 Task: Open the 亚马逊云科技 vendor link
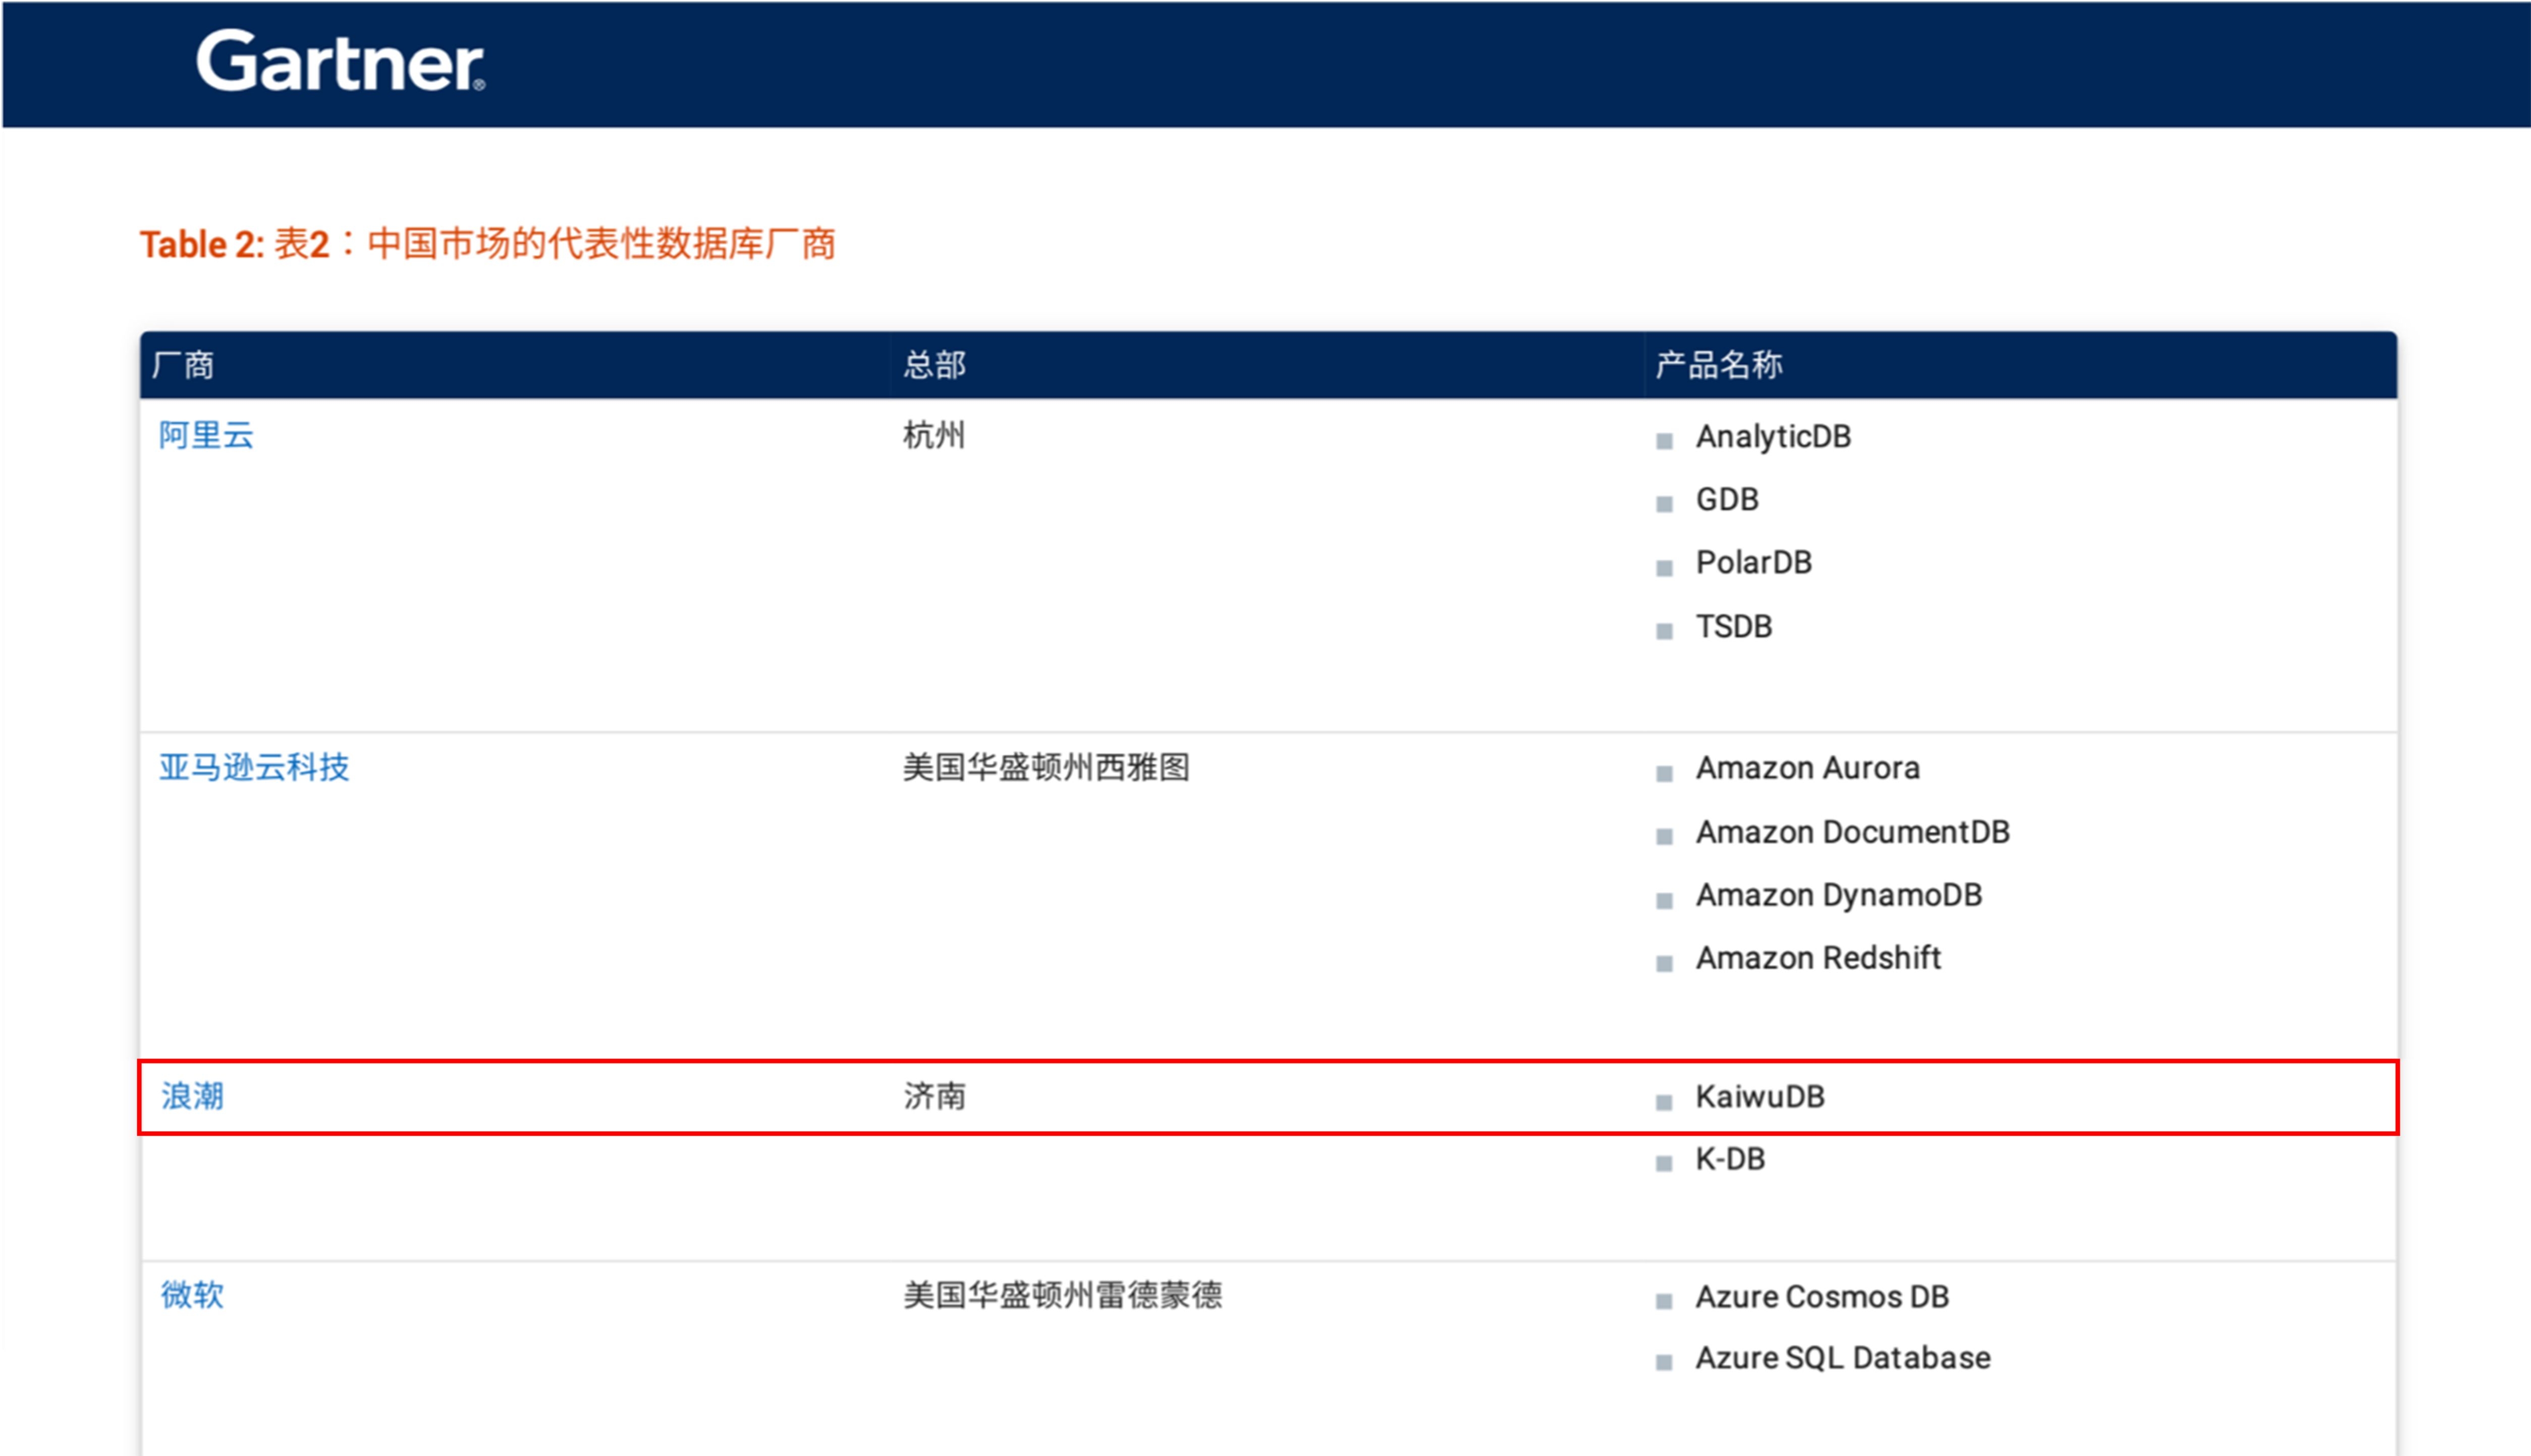[x=254, y=767]
